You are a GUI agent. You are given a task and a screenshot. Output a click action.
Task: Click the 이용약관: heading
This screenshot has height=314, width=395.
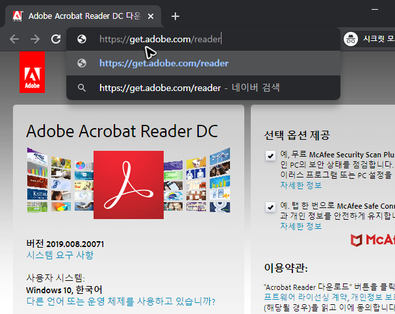[286, 268]
